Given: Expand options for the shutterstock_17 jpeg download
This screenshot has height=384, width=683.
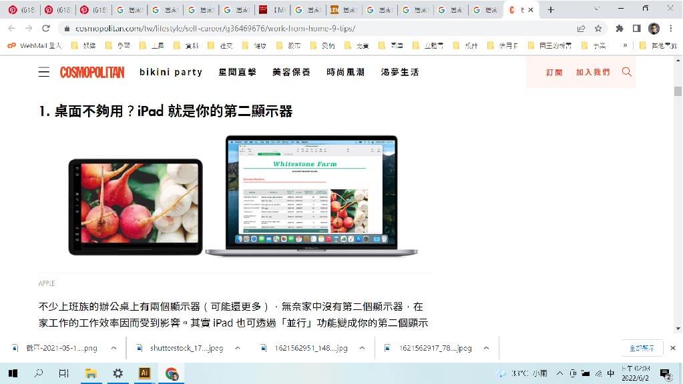Looking at the screenshot, I should click(238, 348).
